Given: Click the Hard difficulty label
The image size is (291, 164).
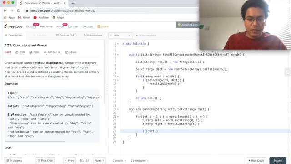Looking at the screenshot, I should 8,52.
